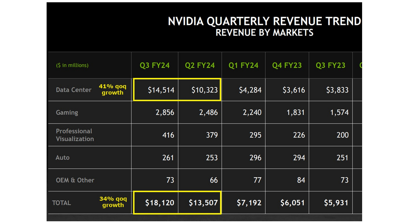Select the Gaming row label
The height and width of the screenshot is (223, 404).
pyautogui.click(x=67, y=113)
